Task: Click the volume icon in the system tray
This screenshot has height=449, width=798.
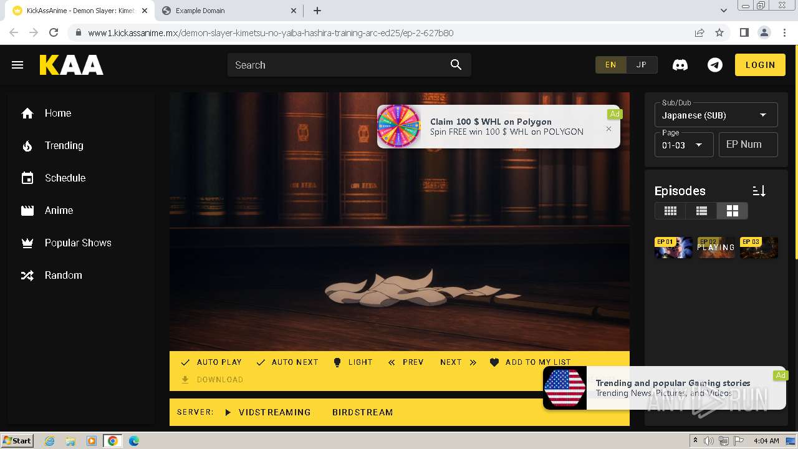Action: 708,441
